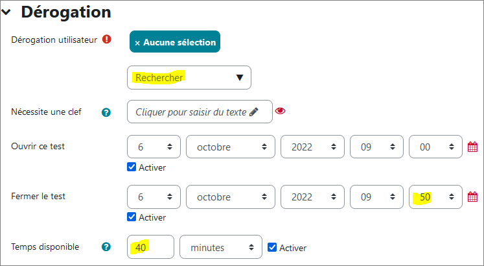Open the month dropdown for Ouvrir ce test
Screen dimensions: 484x266
(x=230, y=147)
